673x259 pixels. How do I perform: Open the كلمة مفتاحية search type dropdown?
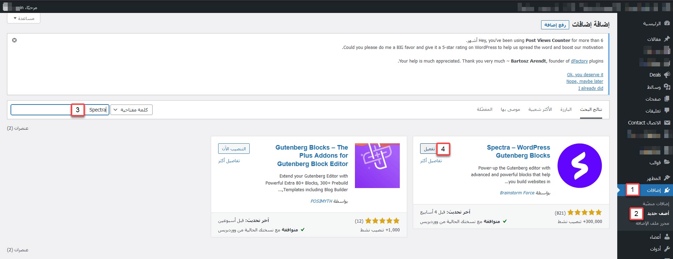coord(132,110)
